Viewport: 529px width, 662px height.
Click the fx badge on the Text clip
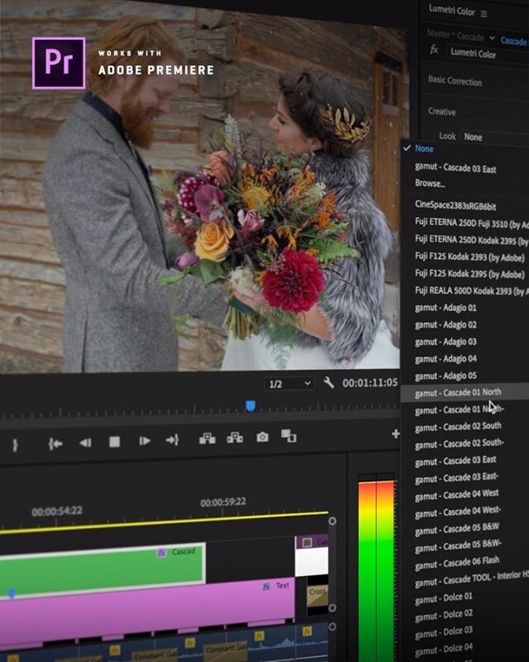point(266,587)
